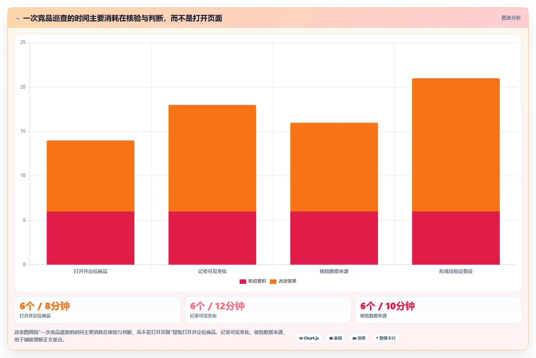Click the y-axis tick value 25

click(x=23, y=42)
